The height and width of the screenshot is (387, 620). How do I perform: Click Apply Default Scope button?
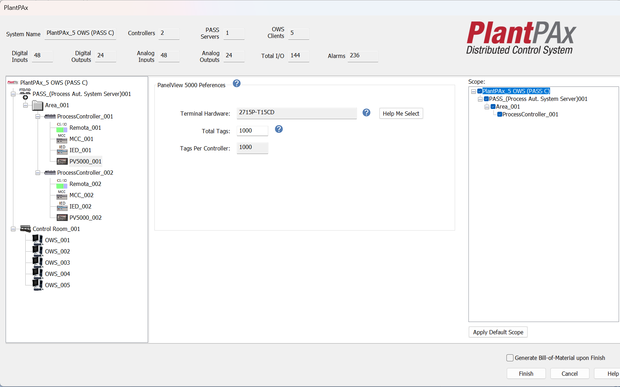[498, 332]
